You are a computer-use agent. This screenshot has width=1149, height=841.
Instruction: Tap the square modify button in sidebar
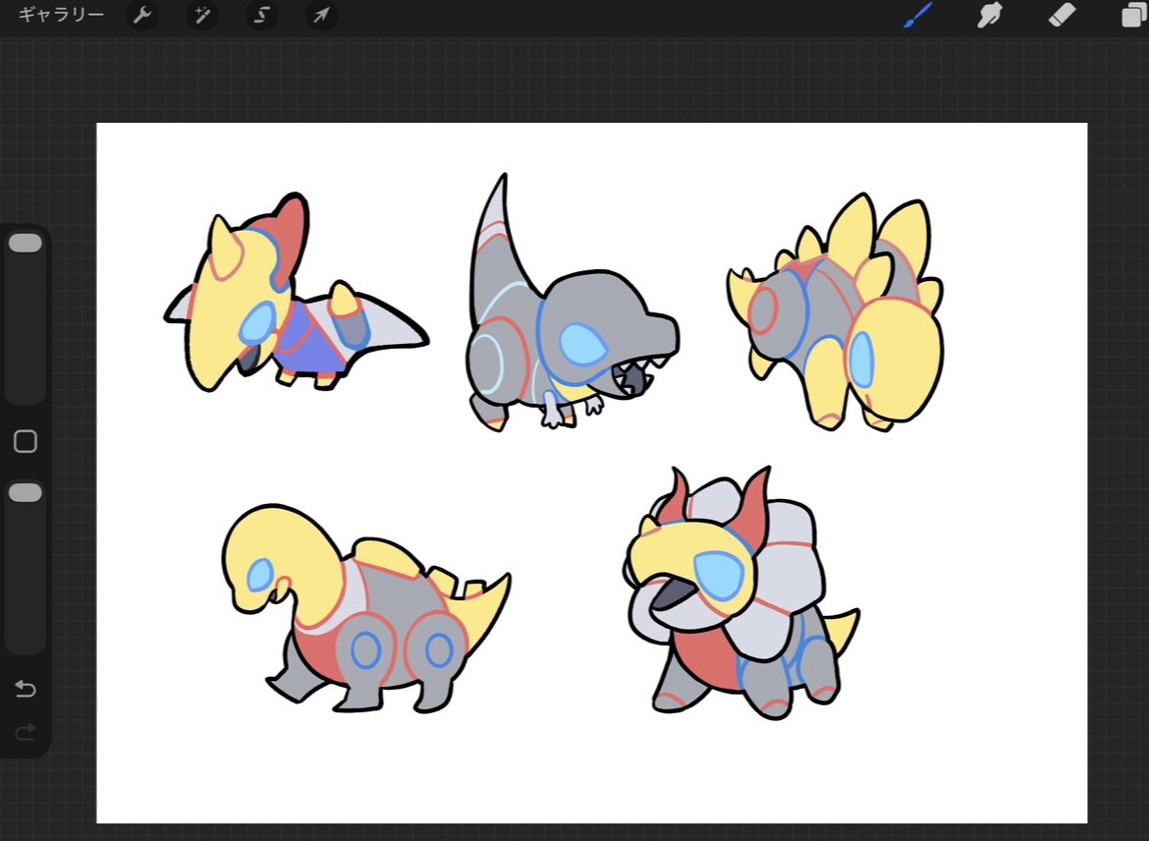26,441
